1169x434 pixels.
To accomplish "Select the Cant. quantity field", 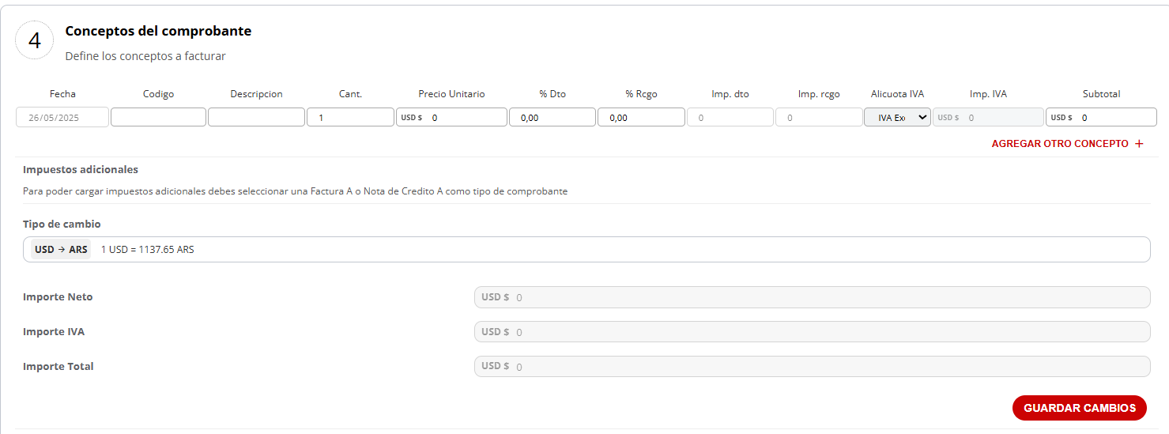I will tap(350, 117).
